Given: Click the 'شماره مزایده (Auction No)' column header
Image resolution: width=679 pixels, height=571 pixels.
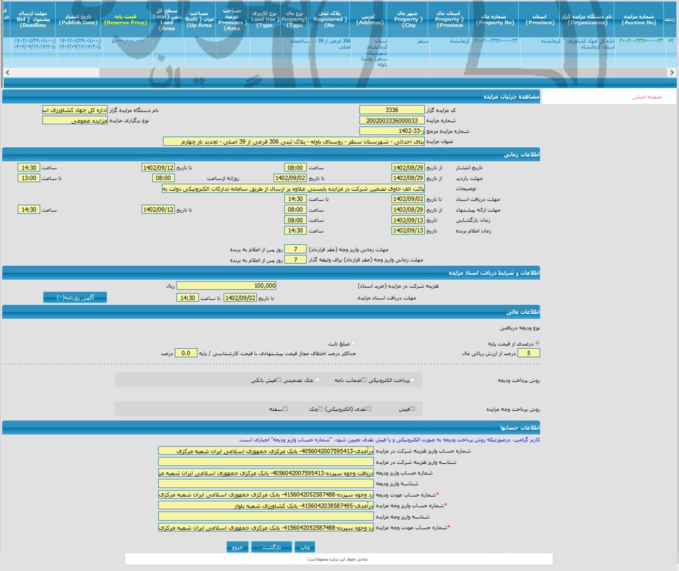Looking at the screenshot, I should click(x=639, y=20).
